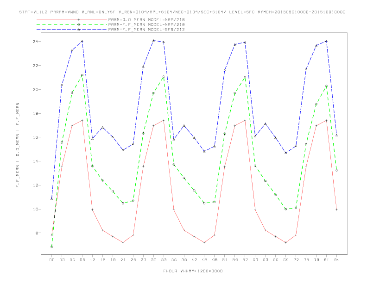
Task: Click the y-axis tick label 8
Action: (x=37, y=233)
